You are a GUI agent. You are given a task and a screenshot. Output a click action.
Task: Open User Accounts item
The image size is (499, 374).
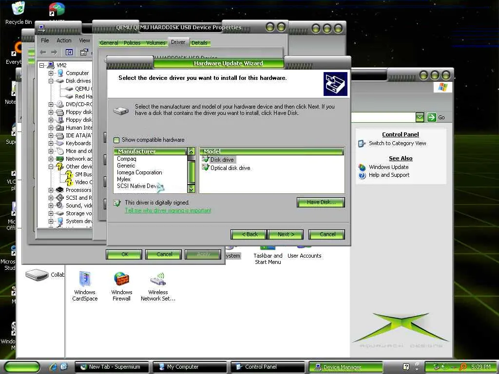tap(304, 253)
